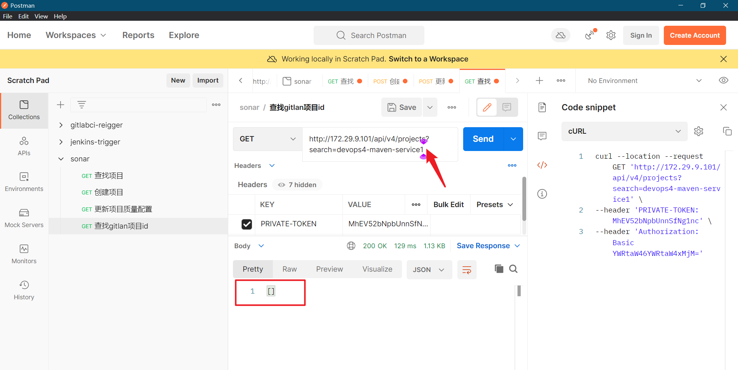Collapse the sonar collection
Viewport: 738px width, 370px height.
[61, 159]
